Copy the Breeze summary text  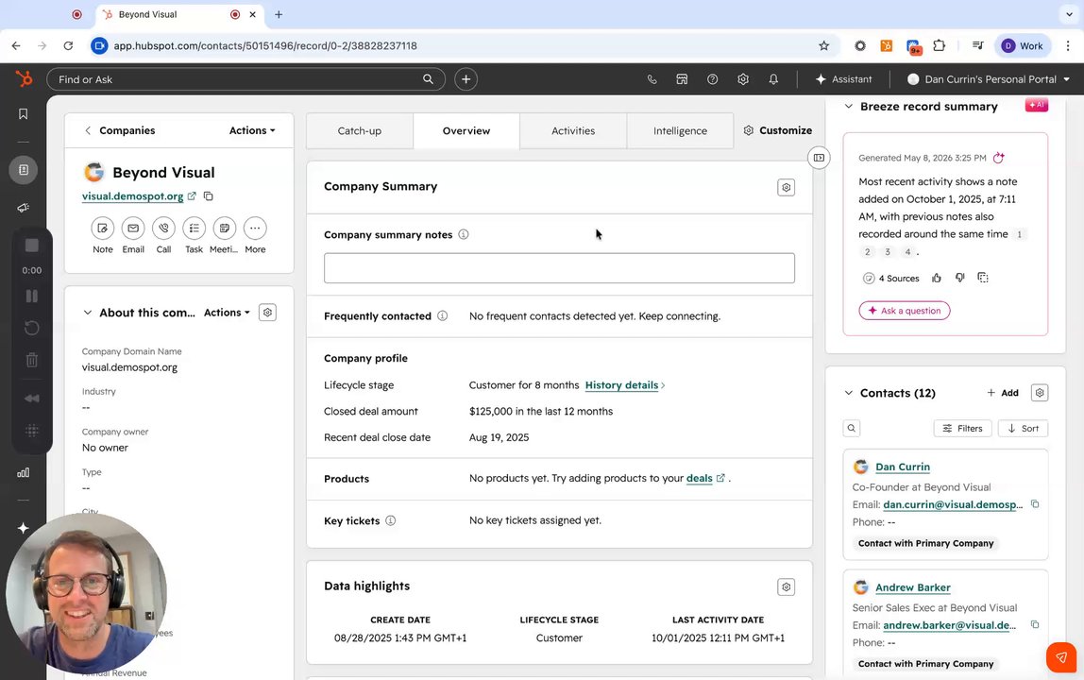click(x=982, y=278)
